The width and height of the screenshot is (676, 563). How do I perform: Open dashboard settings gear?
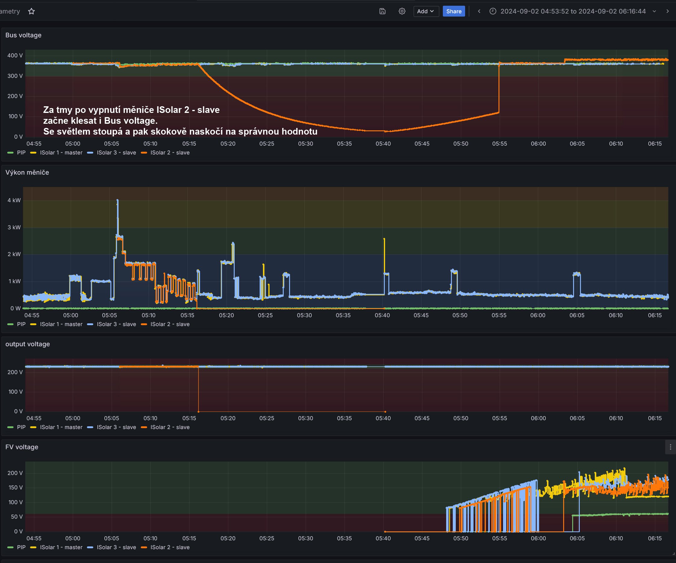pos(402,11)
